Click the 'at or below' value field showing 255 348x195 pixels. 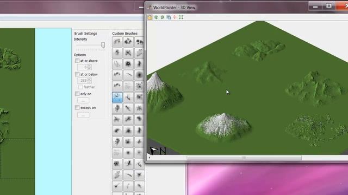click(x=82, y=81)
